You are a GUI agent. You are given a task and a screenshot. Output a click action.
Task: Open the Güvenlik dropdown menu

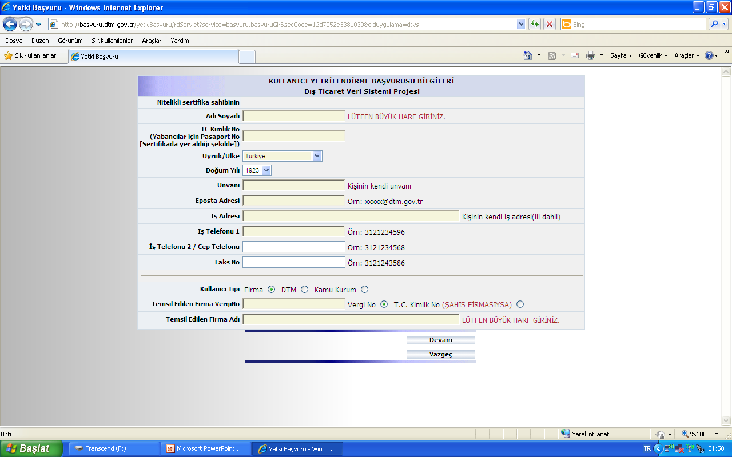tap(653, 55)
